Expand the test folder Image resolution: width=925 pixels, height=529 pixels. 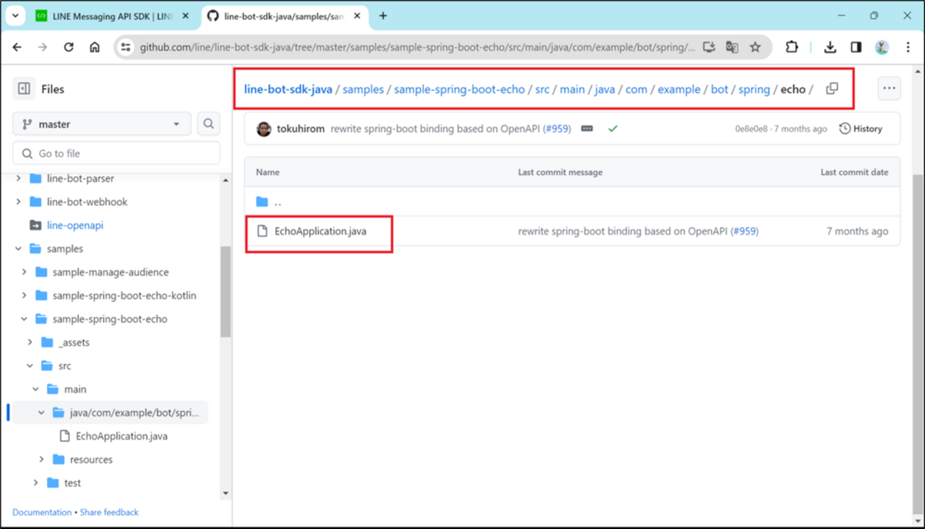(35, 483)
